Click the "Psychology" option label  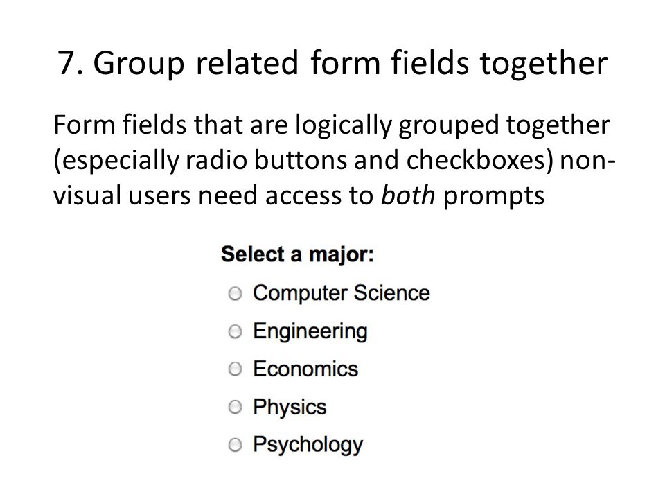tap(308, 445)
